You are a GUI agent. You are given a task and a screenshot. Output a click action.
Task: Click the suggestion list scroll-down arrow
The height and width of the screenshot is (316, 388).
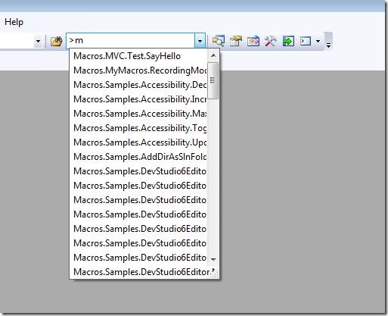[x=213, y=259]
